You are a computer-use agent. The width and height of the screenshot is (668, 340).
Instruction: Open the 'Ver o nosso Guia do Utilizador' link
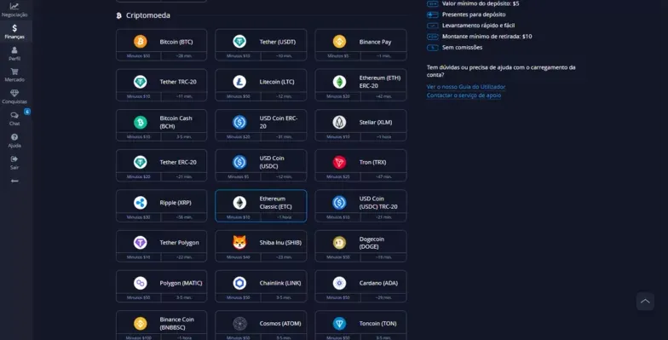(466, 87)
